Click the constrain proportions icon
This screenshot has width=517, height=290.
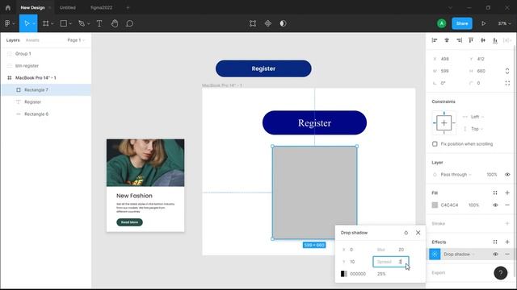click(x=507, y=71)
